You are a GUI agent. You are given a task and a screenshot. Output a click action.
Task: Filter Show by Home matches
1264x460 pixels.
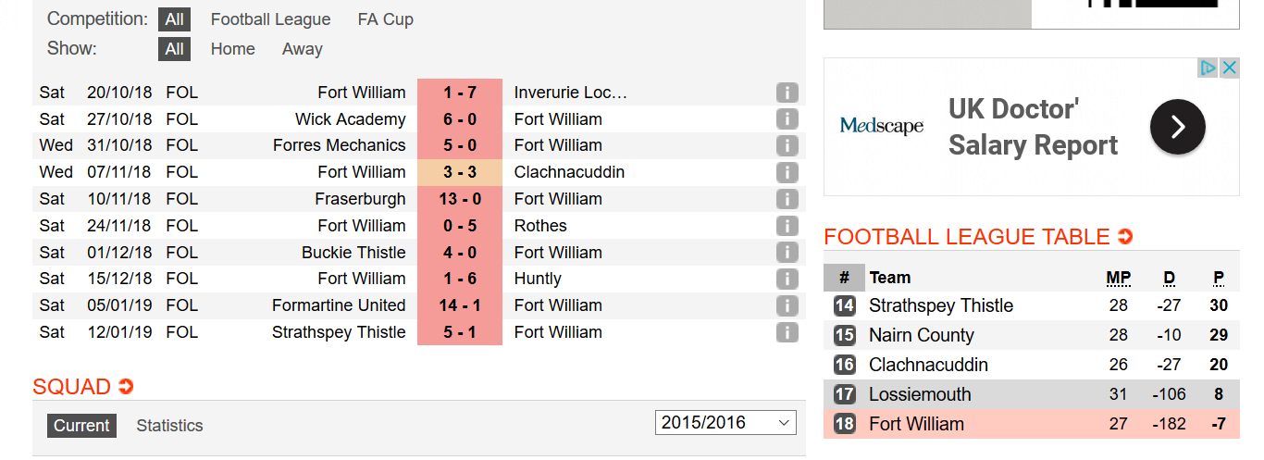tap(233, 49)
